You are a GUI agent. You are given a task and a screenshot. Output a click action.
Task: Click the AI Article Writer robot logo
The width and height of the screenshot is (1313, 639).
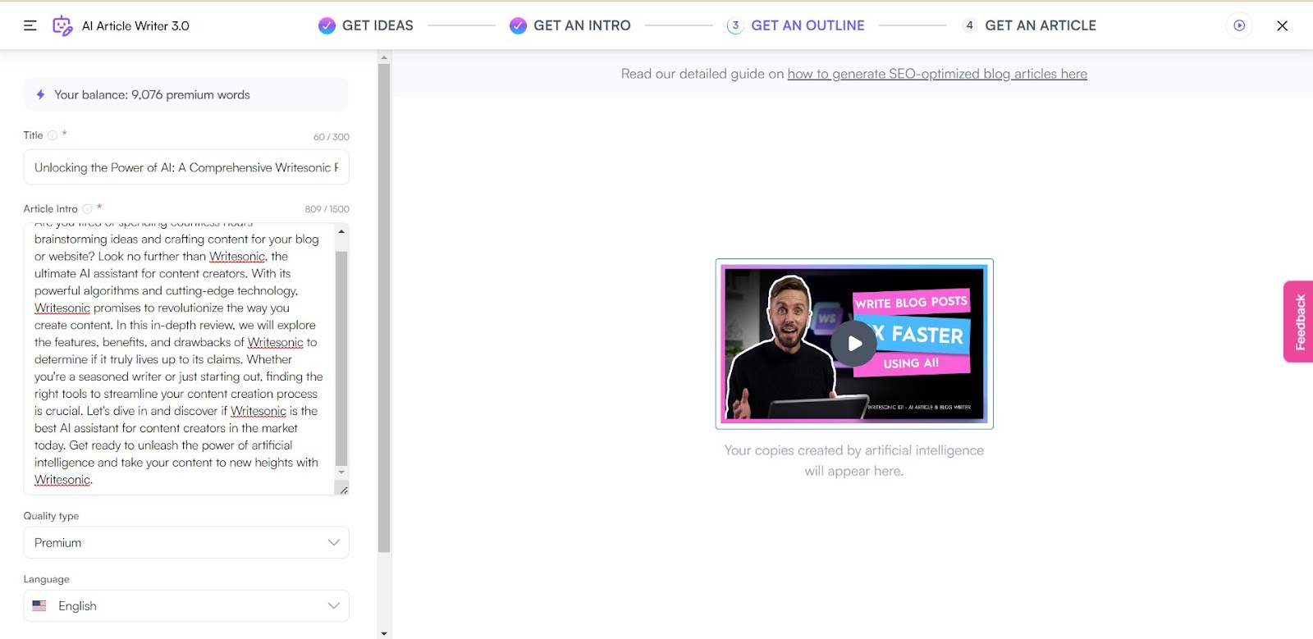[x=62, y=25]
